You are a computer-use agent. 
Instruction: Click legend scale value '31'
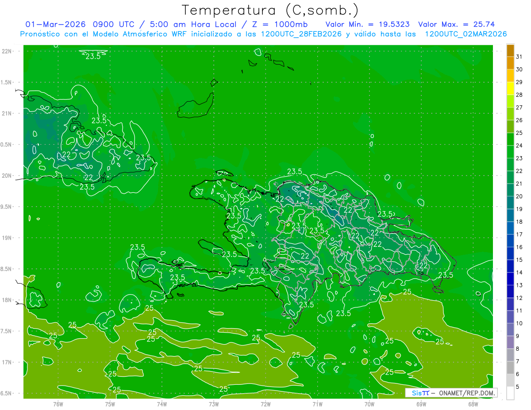(x=519, y=57)
